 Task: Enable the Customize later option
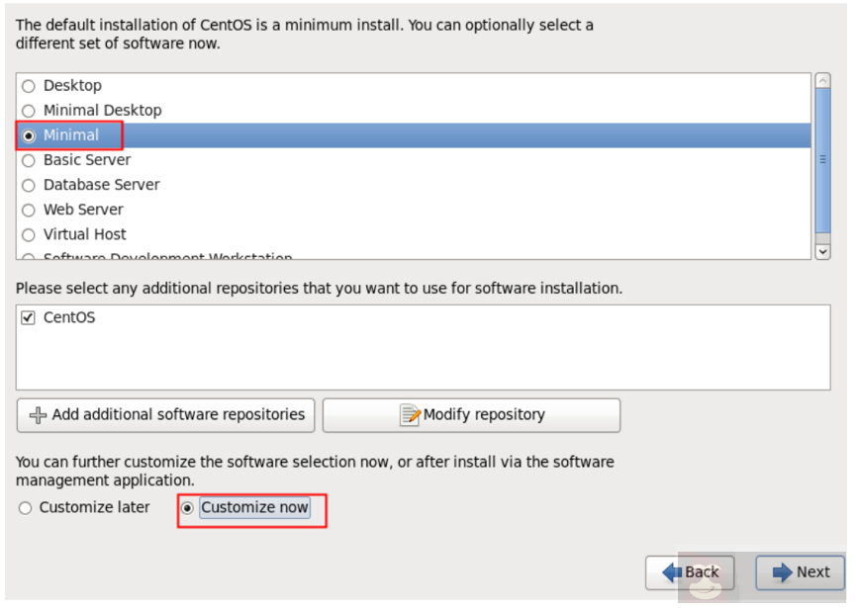click(x=25, y=507)
